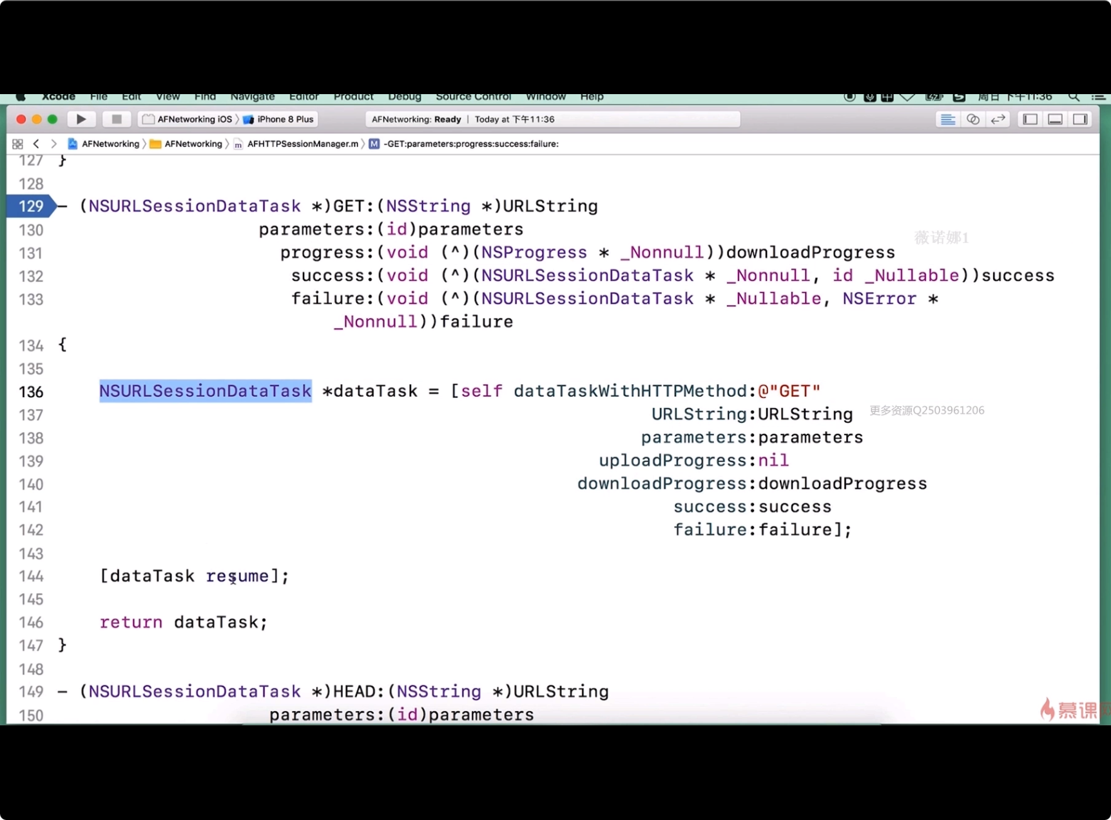
Task: Open the Apple menu
Action: coord(21,97)
